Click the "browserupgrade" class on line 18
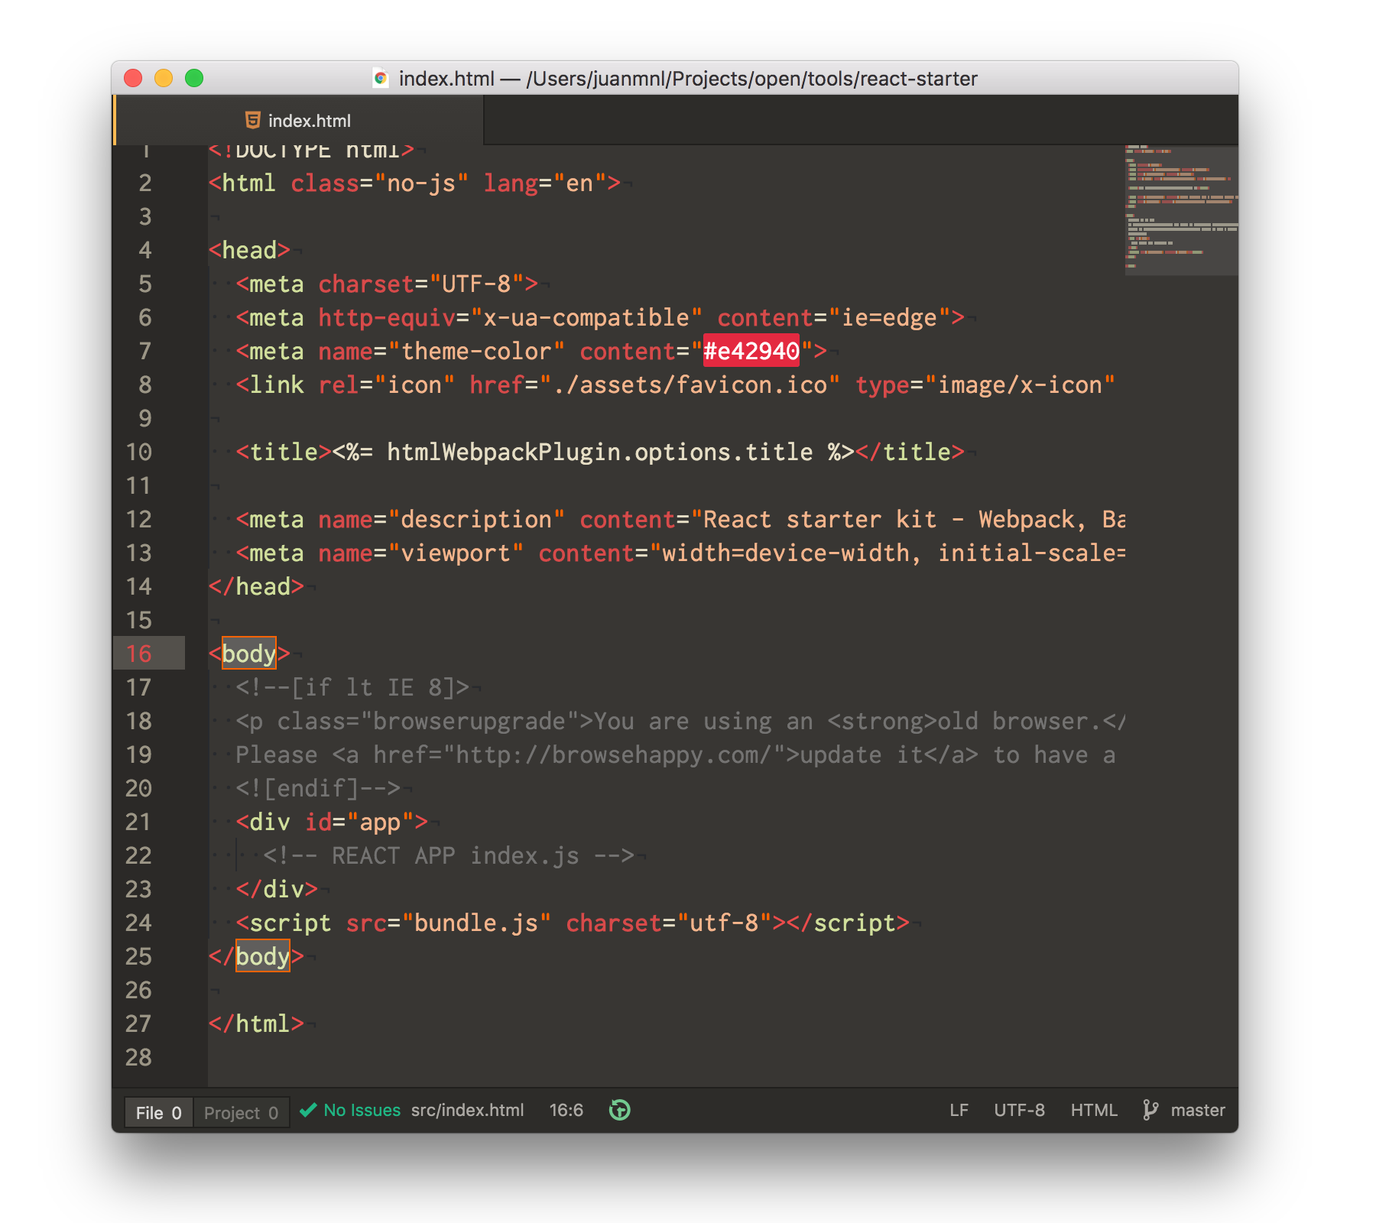This screenshot has width=1376, height=1223. click(x=469, y=721)
